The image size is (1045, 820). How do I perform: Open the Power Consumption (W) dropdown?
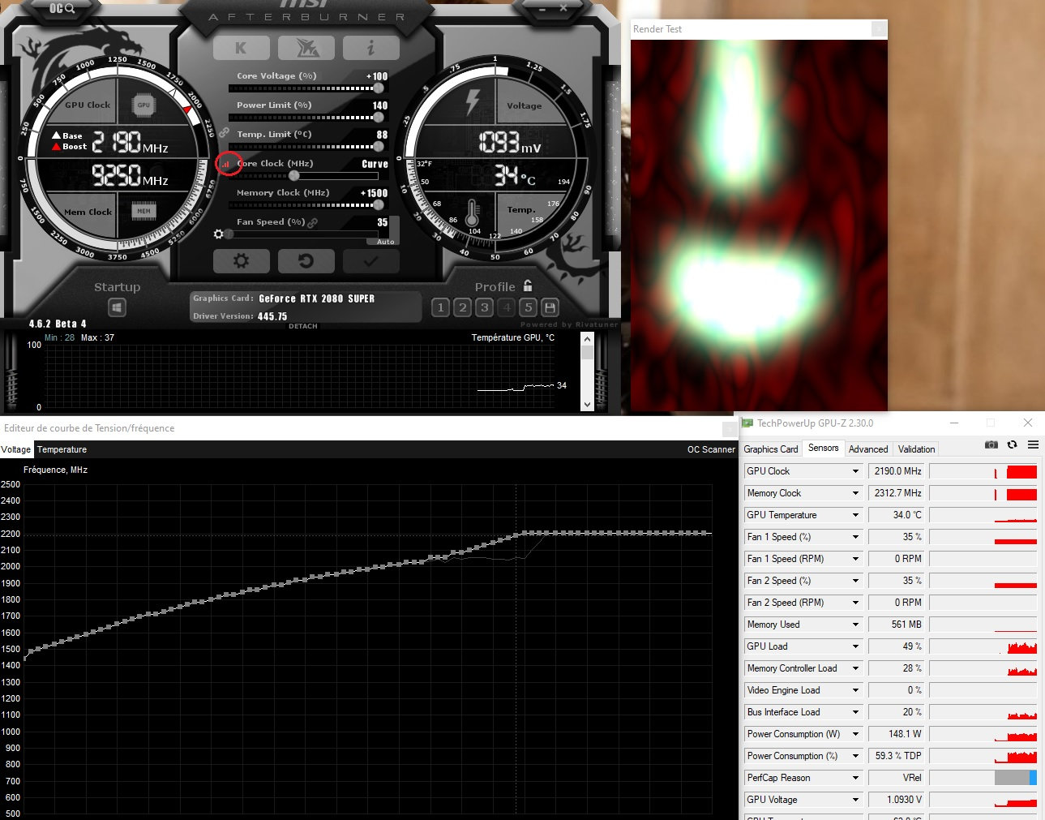point(855,734)
